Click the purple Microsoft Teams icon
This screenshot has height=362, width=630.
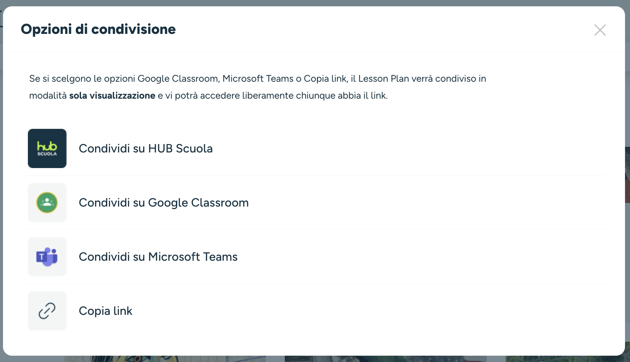[47, 257]
